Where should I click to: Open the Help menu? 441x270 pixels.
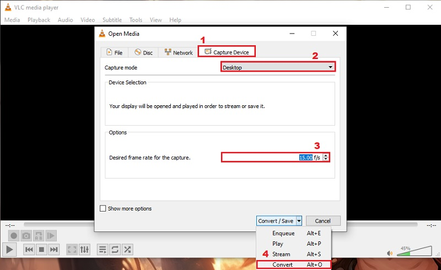coord(175,20)
